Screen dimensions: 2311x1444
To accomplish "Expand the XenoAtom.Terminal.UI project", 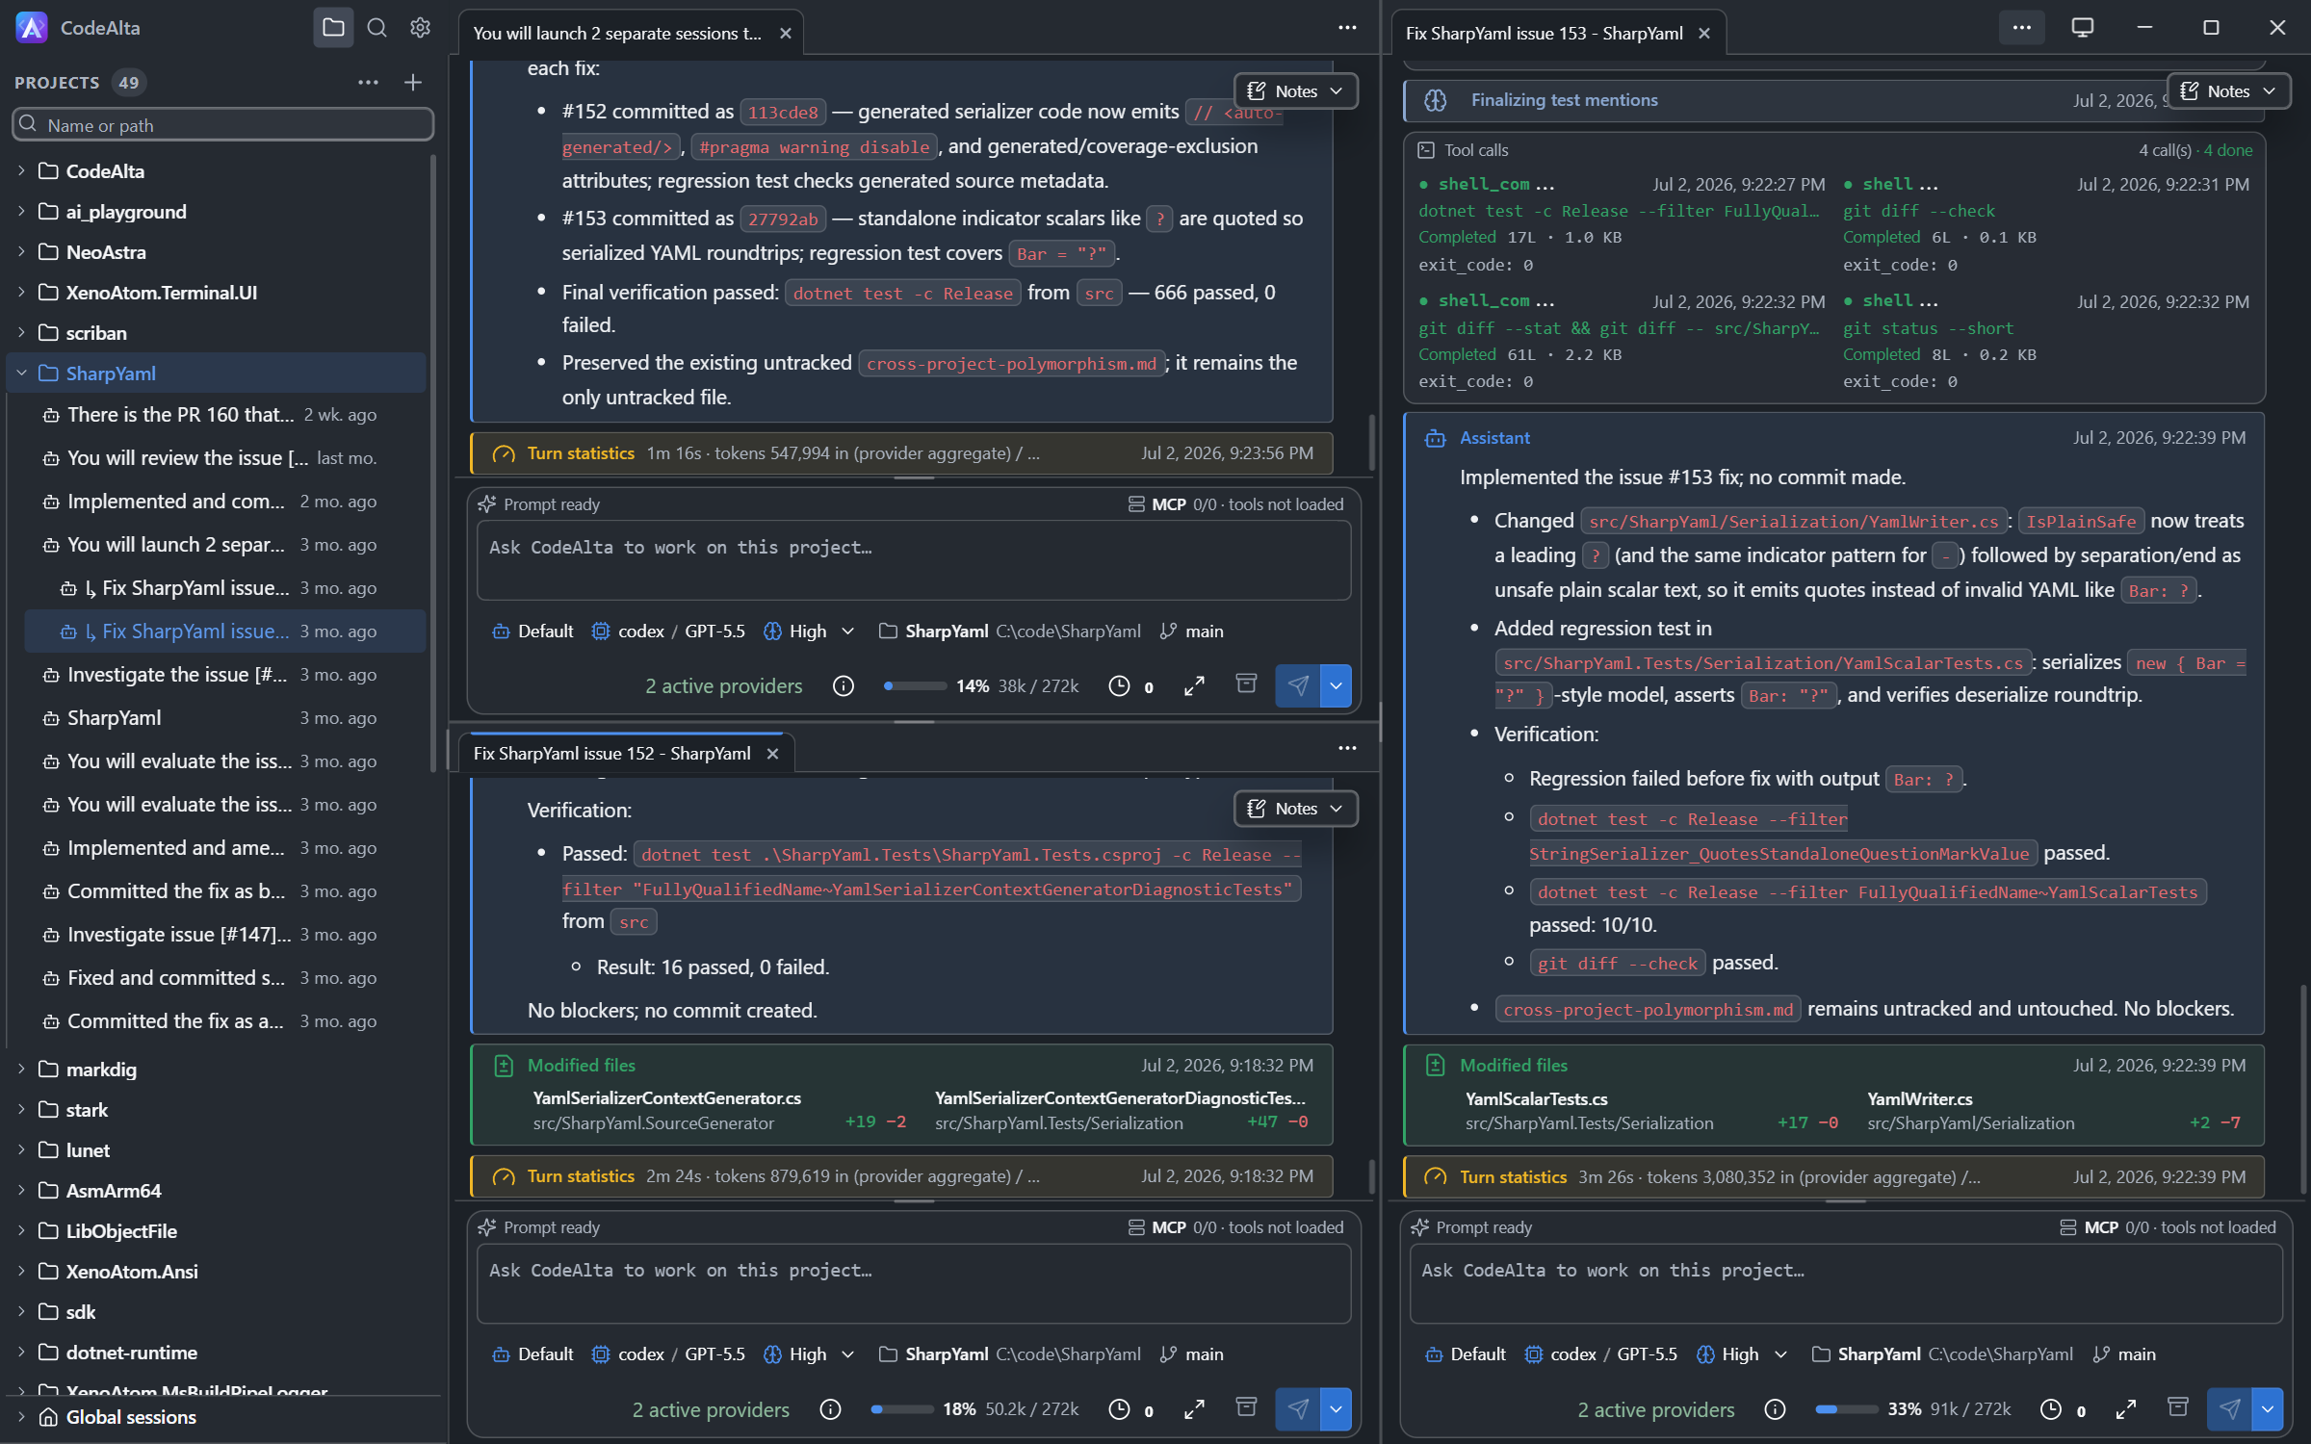I will point(21,293).
